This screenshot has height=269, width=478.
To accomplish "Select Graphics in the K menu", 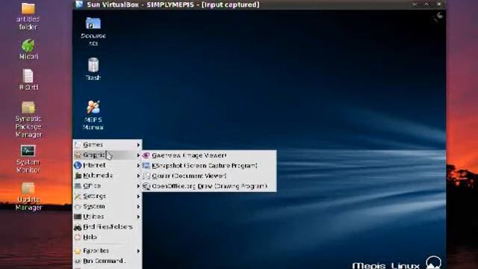I will (108, 155).
